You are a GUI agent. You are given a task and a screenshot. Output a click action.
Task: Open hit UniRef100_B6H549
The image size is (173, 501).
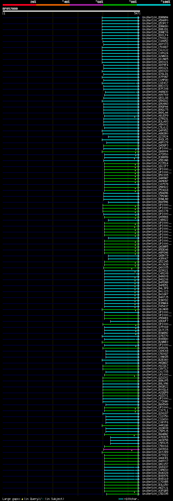click(155, 404)
